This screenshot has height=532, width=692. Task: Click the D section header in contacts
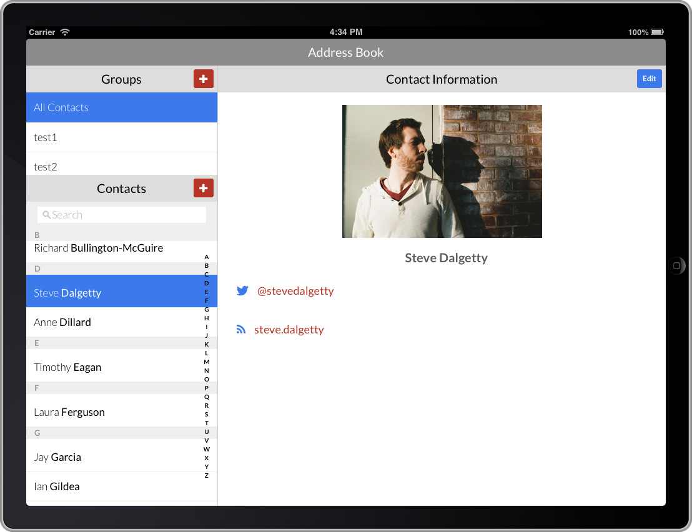click(x=122, y=268)
